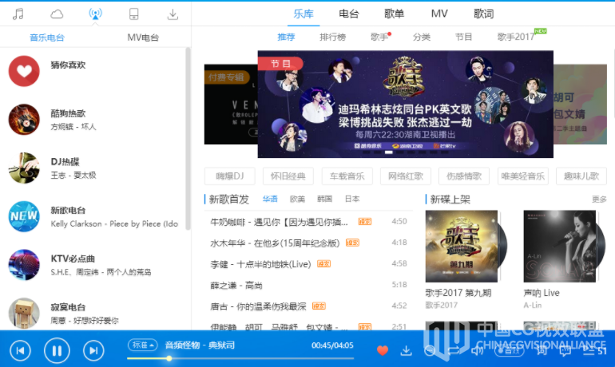This screenshot has height=367, width=615.
Task: Open the mobile phone device icon tab
Action: click(133, 14)
